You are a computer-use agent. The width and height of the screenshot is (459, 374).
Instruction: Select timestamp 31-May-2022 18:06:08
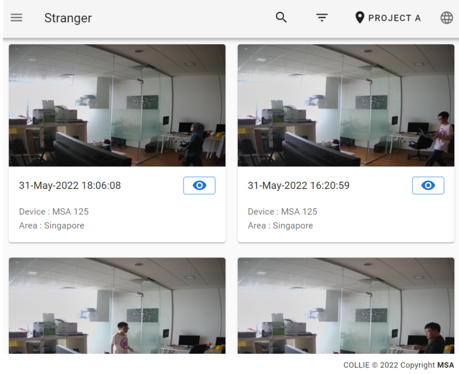click(x=70, y=186)
